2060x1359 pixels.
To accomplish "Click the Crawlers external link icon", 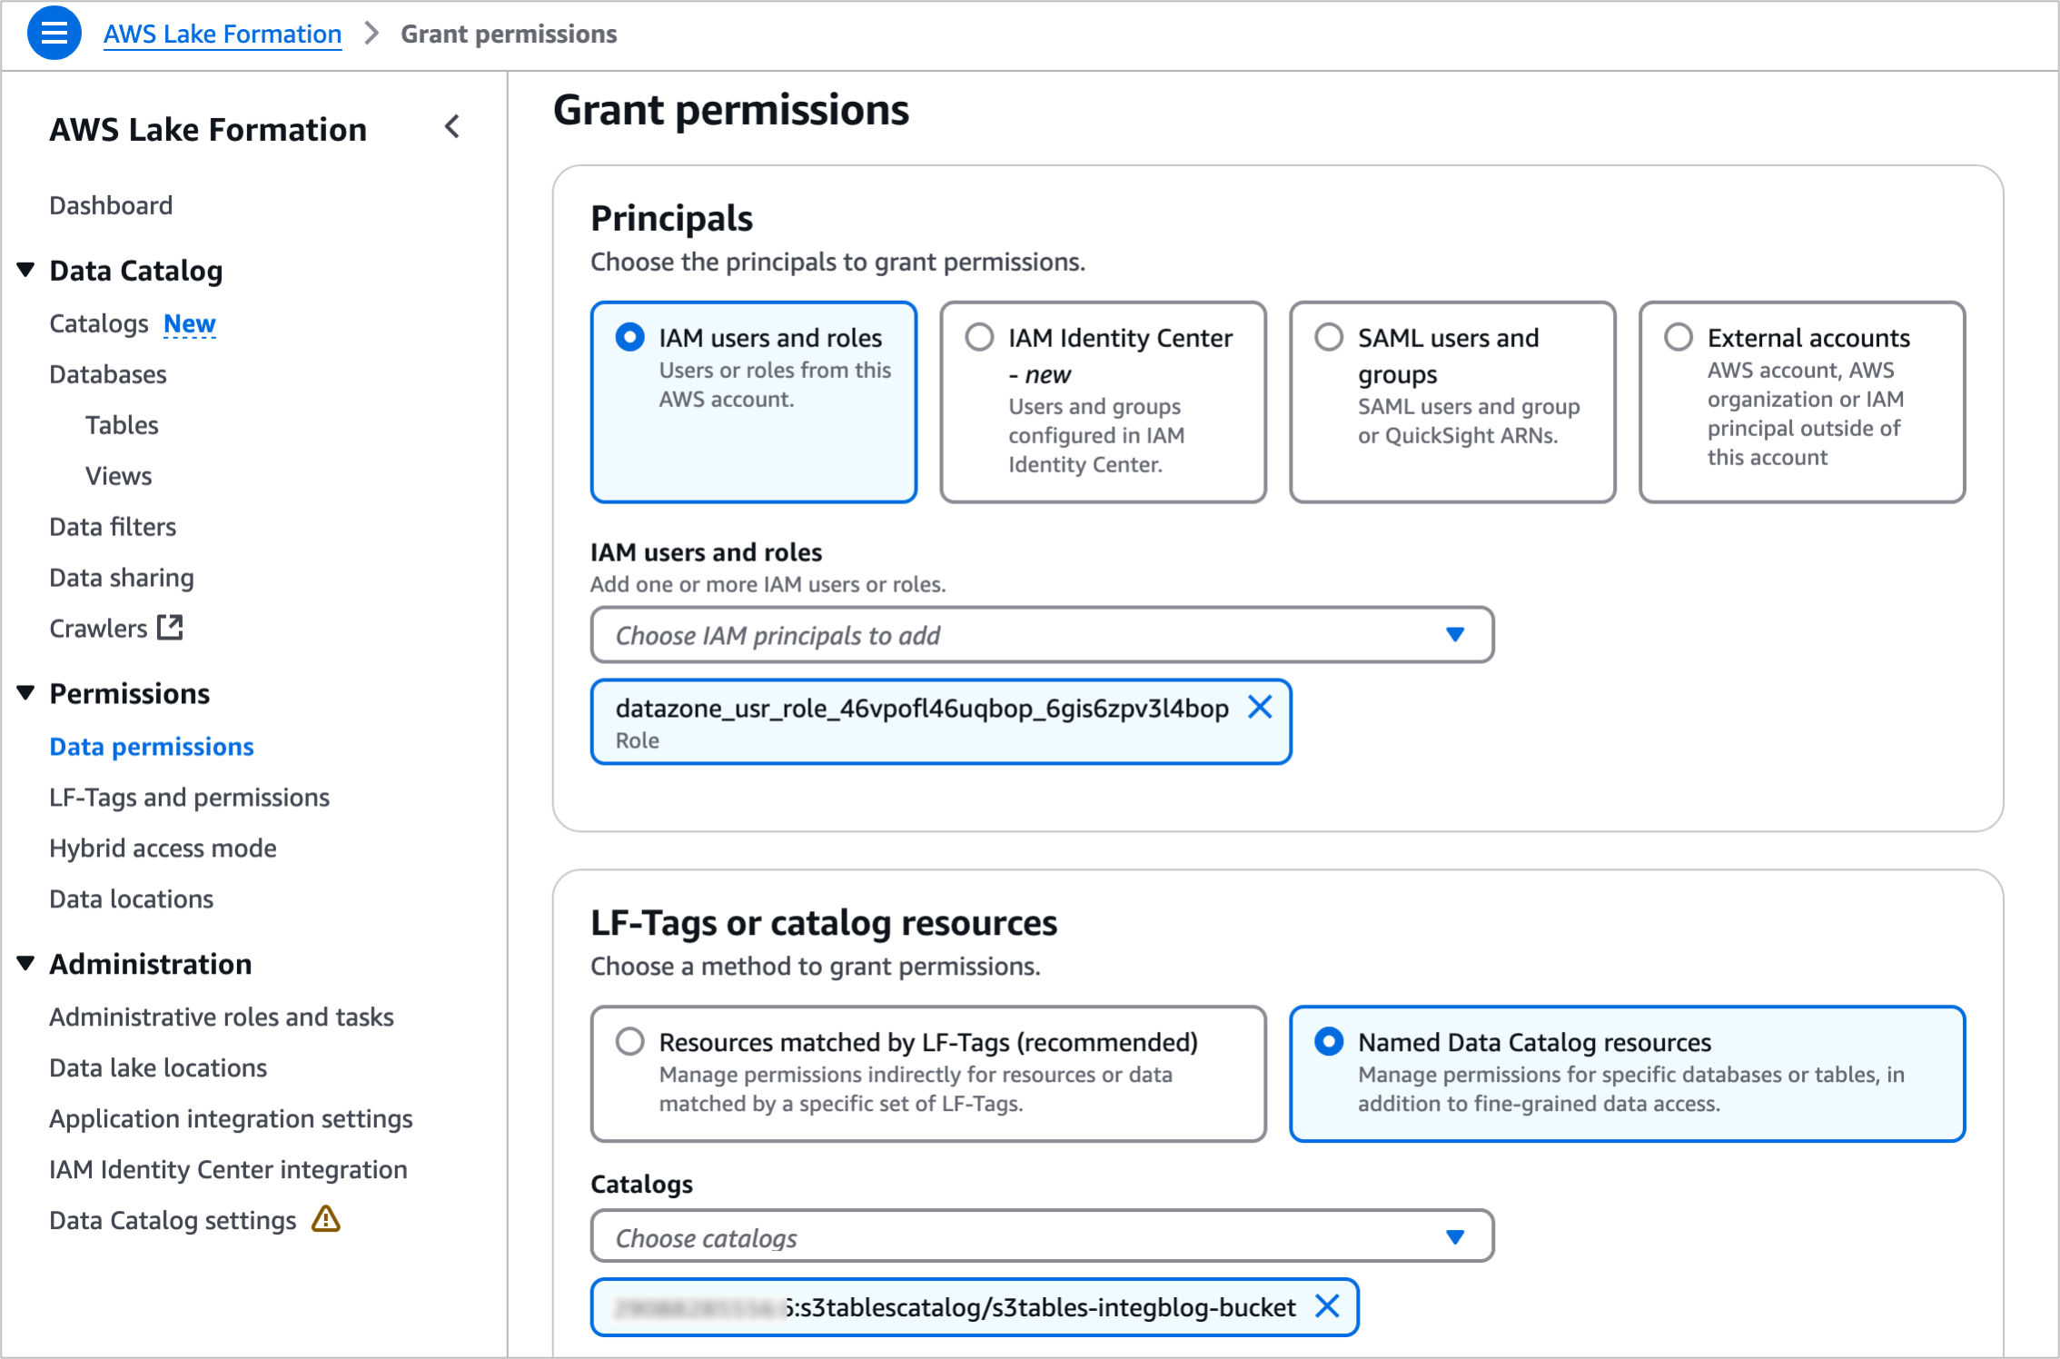I will coord(170,628).
